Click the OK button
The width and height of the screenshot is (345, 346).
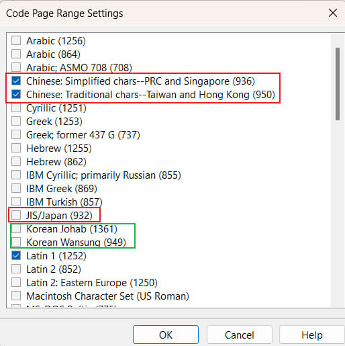pos(166,335)
